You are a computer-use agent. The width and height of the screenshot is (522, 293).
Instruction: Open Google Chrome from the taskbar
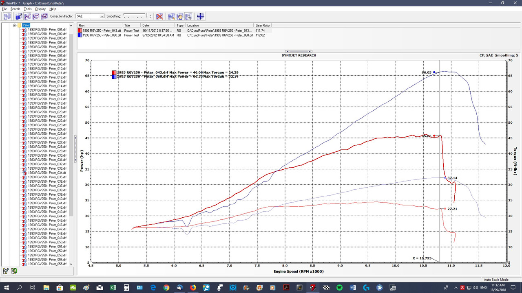pos(166,287)
